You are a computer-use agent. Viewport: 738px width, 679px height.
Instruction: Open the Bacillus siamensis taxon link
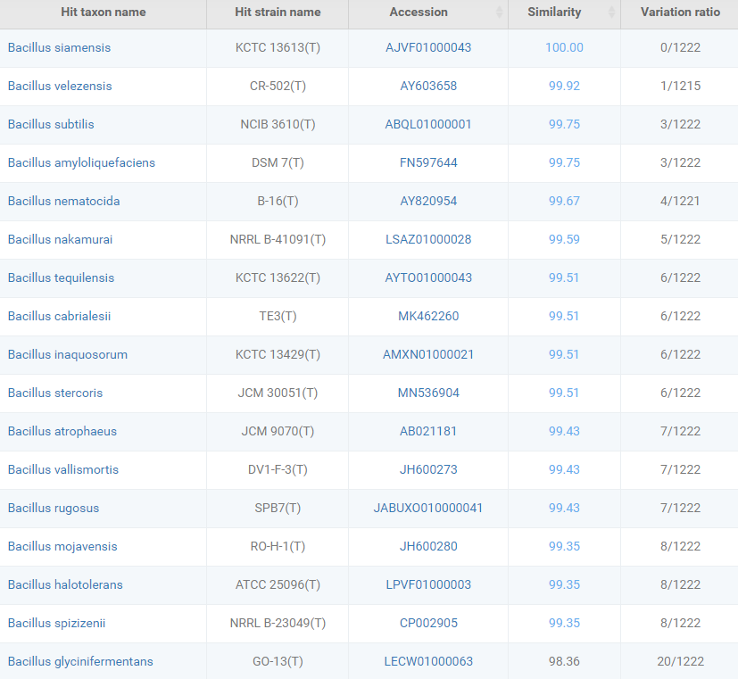[x=59, y=47]
